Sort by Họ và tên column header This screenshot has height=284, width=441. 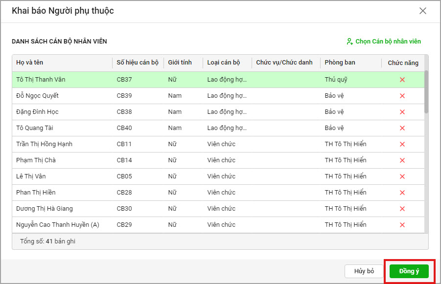(x=30, y=63)
